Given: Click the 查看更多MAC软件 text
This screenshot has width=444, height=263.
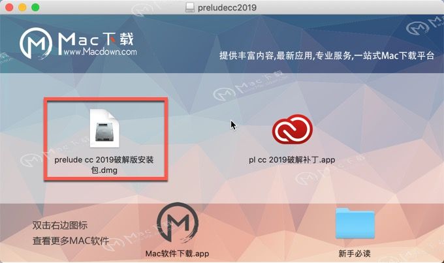Looking at the screenshot, I should click(71, 241).
